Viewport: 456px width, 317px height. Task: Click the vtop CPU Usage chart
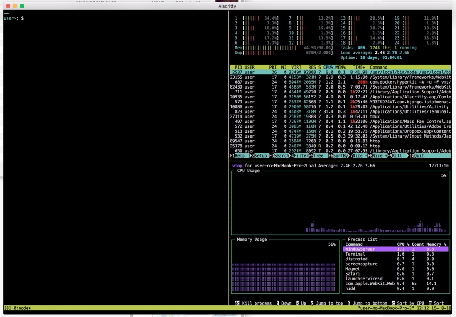coord(341,203)
